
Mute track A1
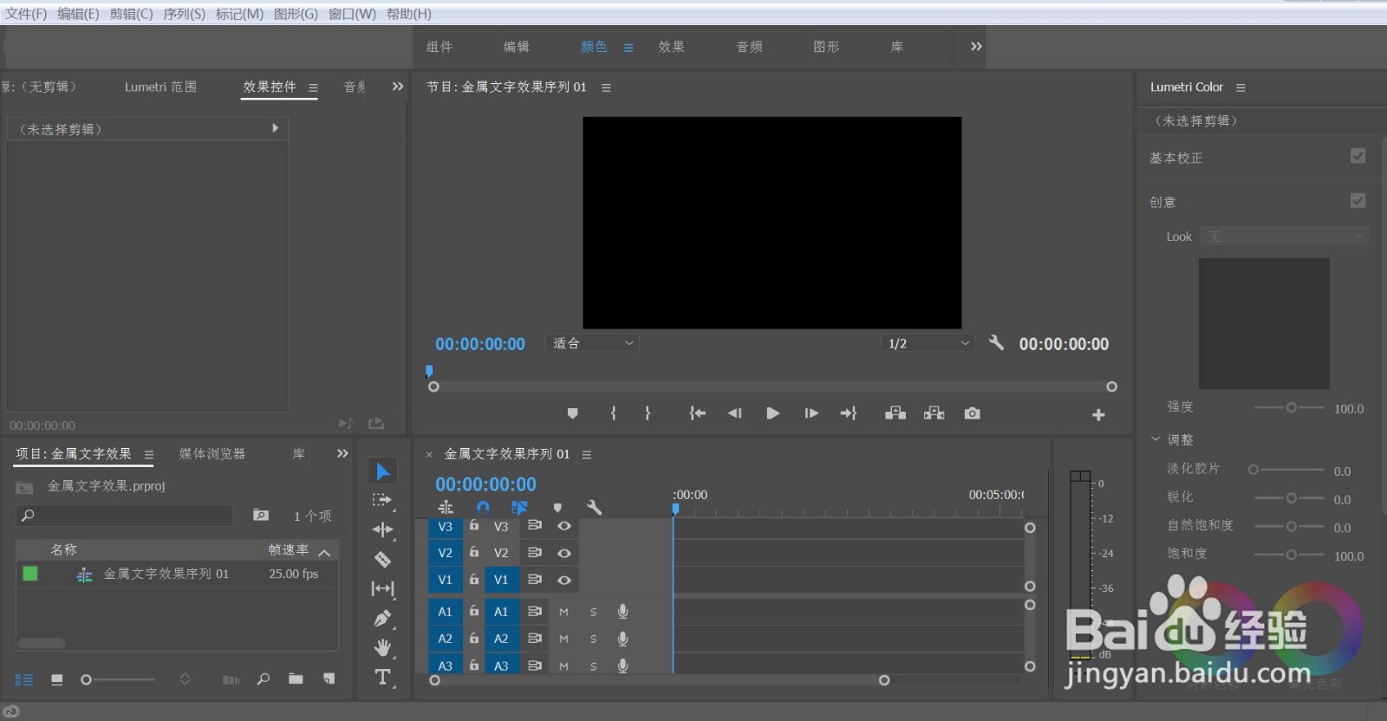click(x=563, y=612)
